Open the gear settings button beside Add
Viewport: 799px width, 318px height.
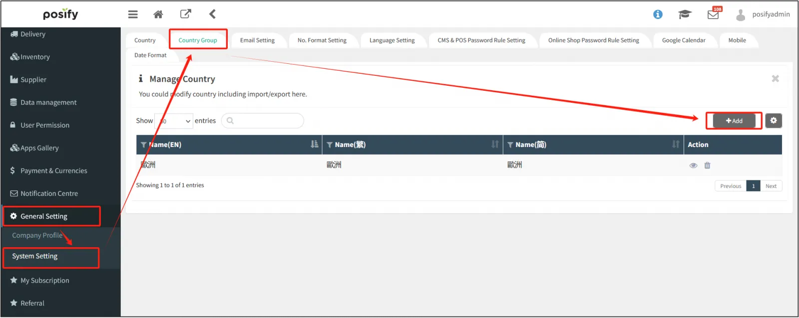774,121
